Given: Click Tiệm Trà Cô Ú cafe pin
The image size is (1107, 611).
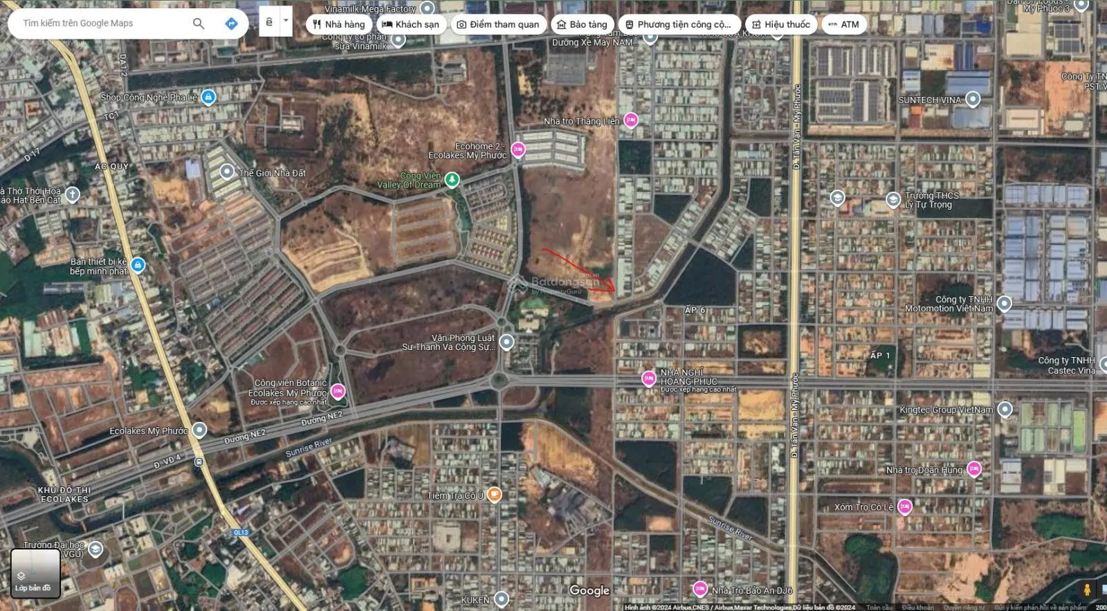Looking at the screenshot, I should tap(494, 494).
